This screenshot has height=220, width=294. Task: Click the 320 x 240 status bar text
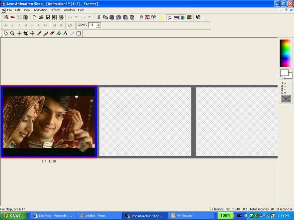(233, 209)
